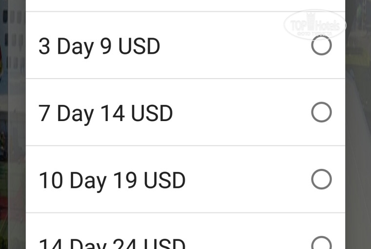The height and width of the screenshot is (249, 371).
Task: Dismiss dialog via dimmed area left of list
Action: pos(13,124)
